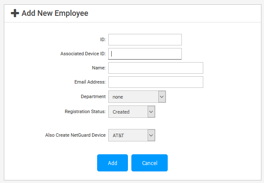Image resolution: width=264 pixels, height=183 pixels.
Task: Click into the Associated Device ID field
Action: coord(145,54)
